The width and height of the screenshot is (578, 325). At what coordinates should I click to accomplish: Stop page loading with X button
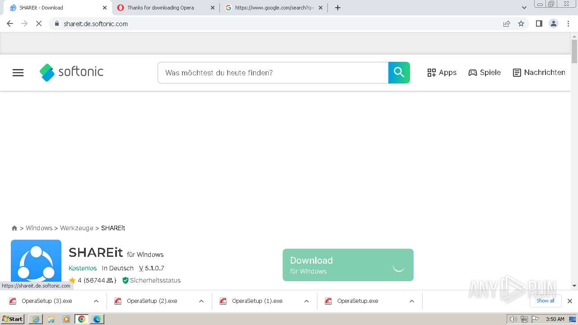pyautogui.click(x=39, y=23)
